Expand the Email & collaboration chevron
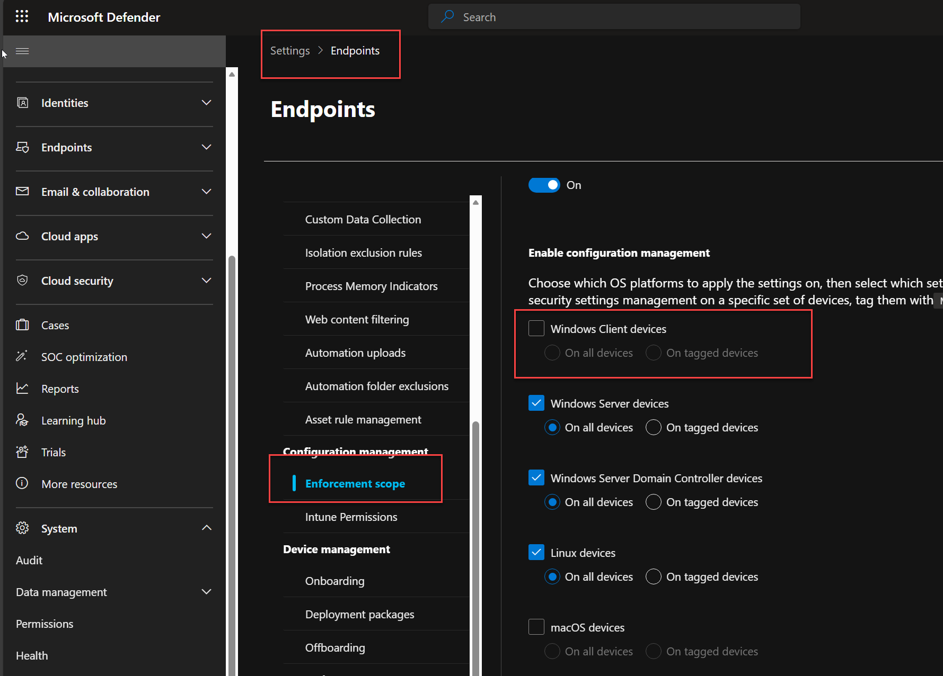 (207, 192)
